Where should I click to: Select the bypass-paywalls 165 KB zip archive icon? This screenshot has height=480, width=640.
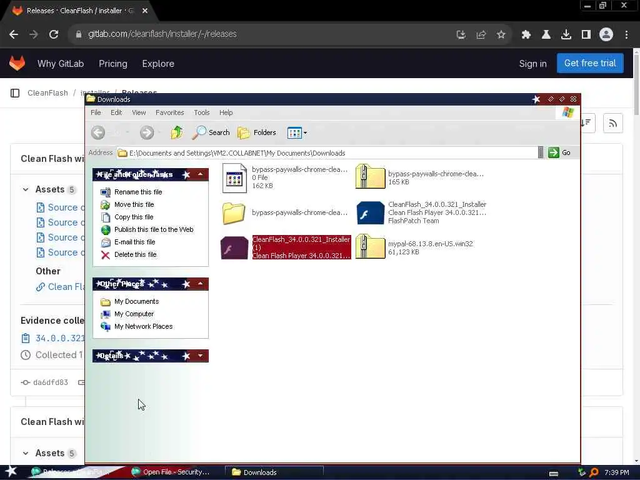[x=370, y=176]
